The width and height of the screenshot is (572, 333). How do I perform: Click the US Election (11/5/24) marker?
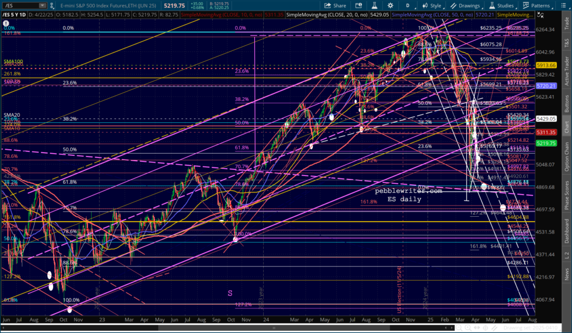399,290
